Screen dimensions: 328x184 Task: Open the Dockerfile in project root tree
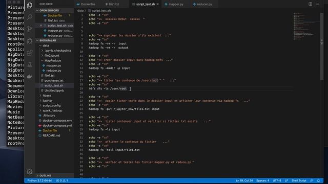(55, 131)
